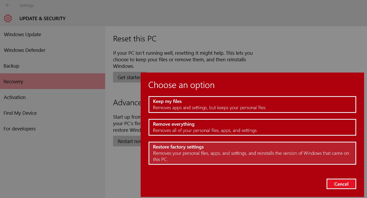Switch to Find My Device
Screen dimensions: 367x198
point(20,113)
